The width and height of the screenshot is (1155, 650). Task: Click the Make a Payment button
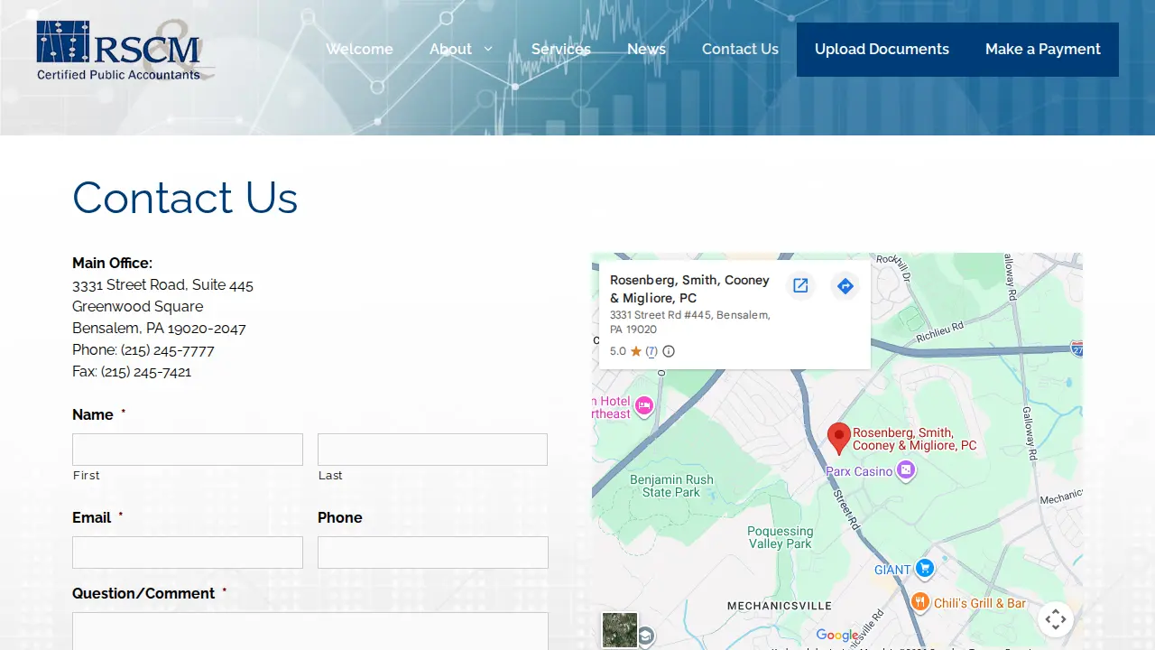point(1043,50)
